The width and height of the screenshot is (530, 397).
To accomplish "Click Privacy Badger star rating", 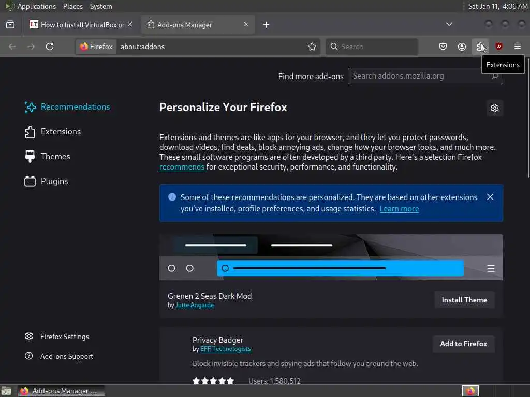I will (213, 381).
